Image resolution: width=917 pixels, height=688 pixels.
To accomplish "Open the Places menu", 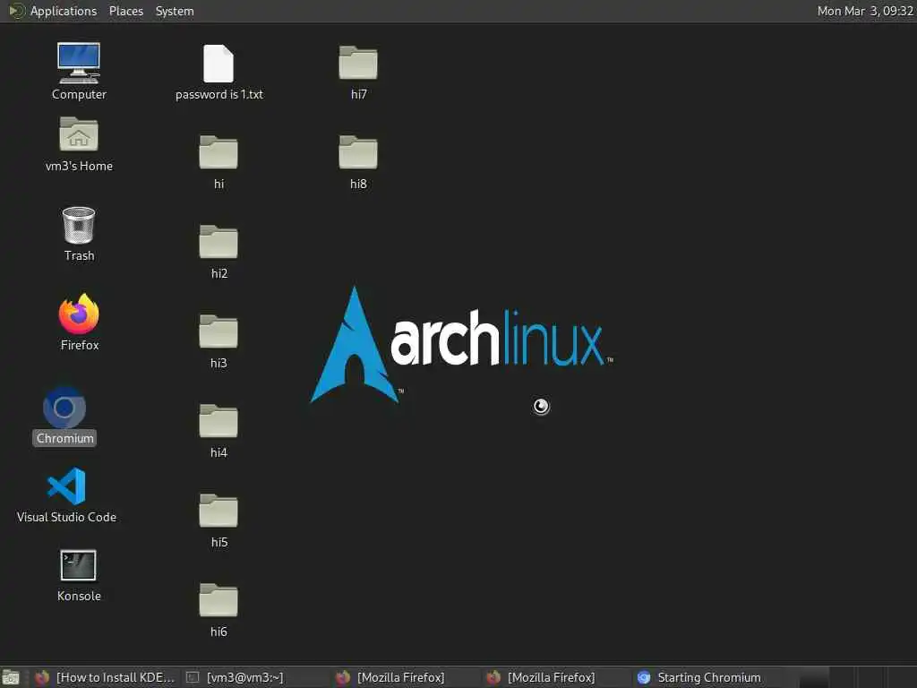I will click(x=125, y=11).
